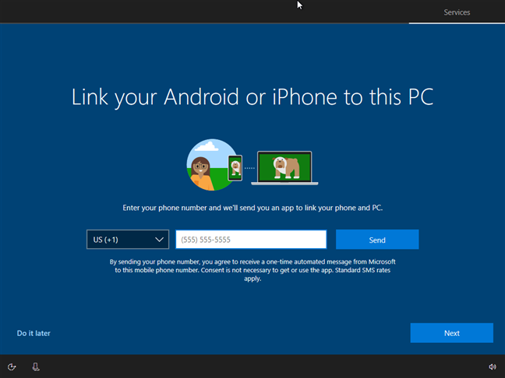Click the Send button
Viewport: 505px width, 378px height.
377,240
